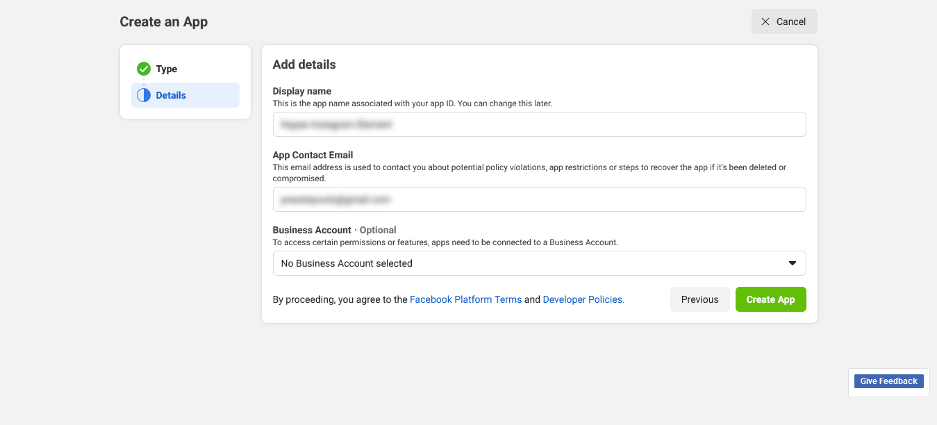Select the Details step label in the sidebar
937x425 pixels.
(x=171, y=95)
